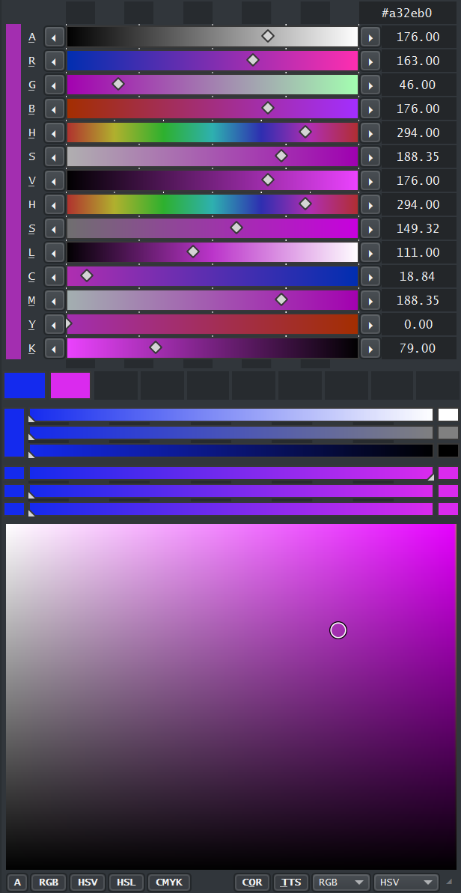461x893 pixels.
Task: Increase the V (value) slider right arrow
Action: coord(370,180)
